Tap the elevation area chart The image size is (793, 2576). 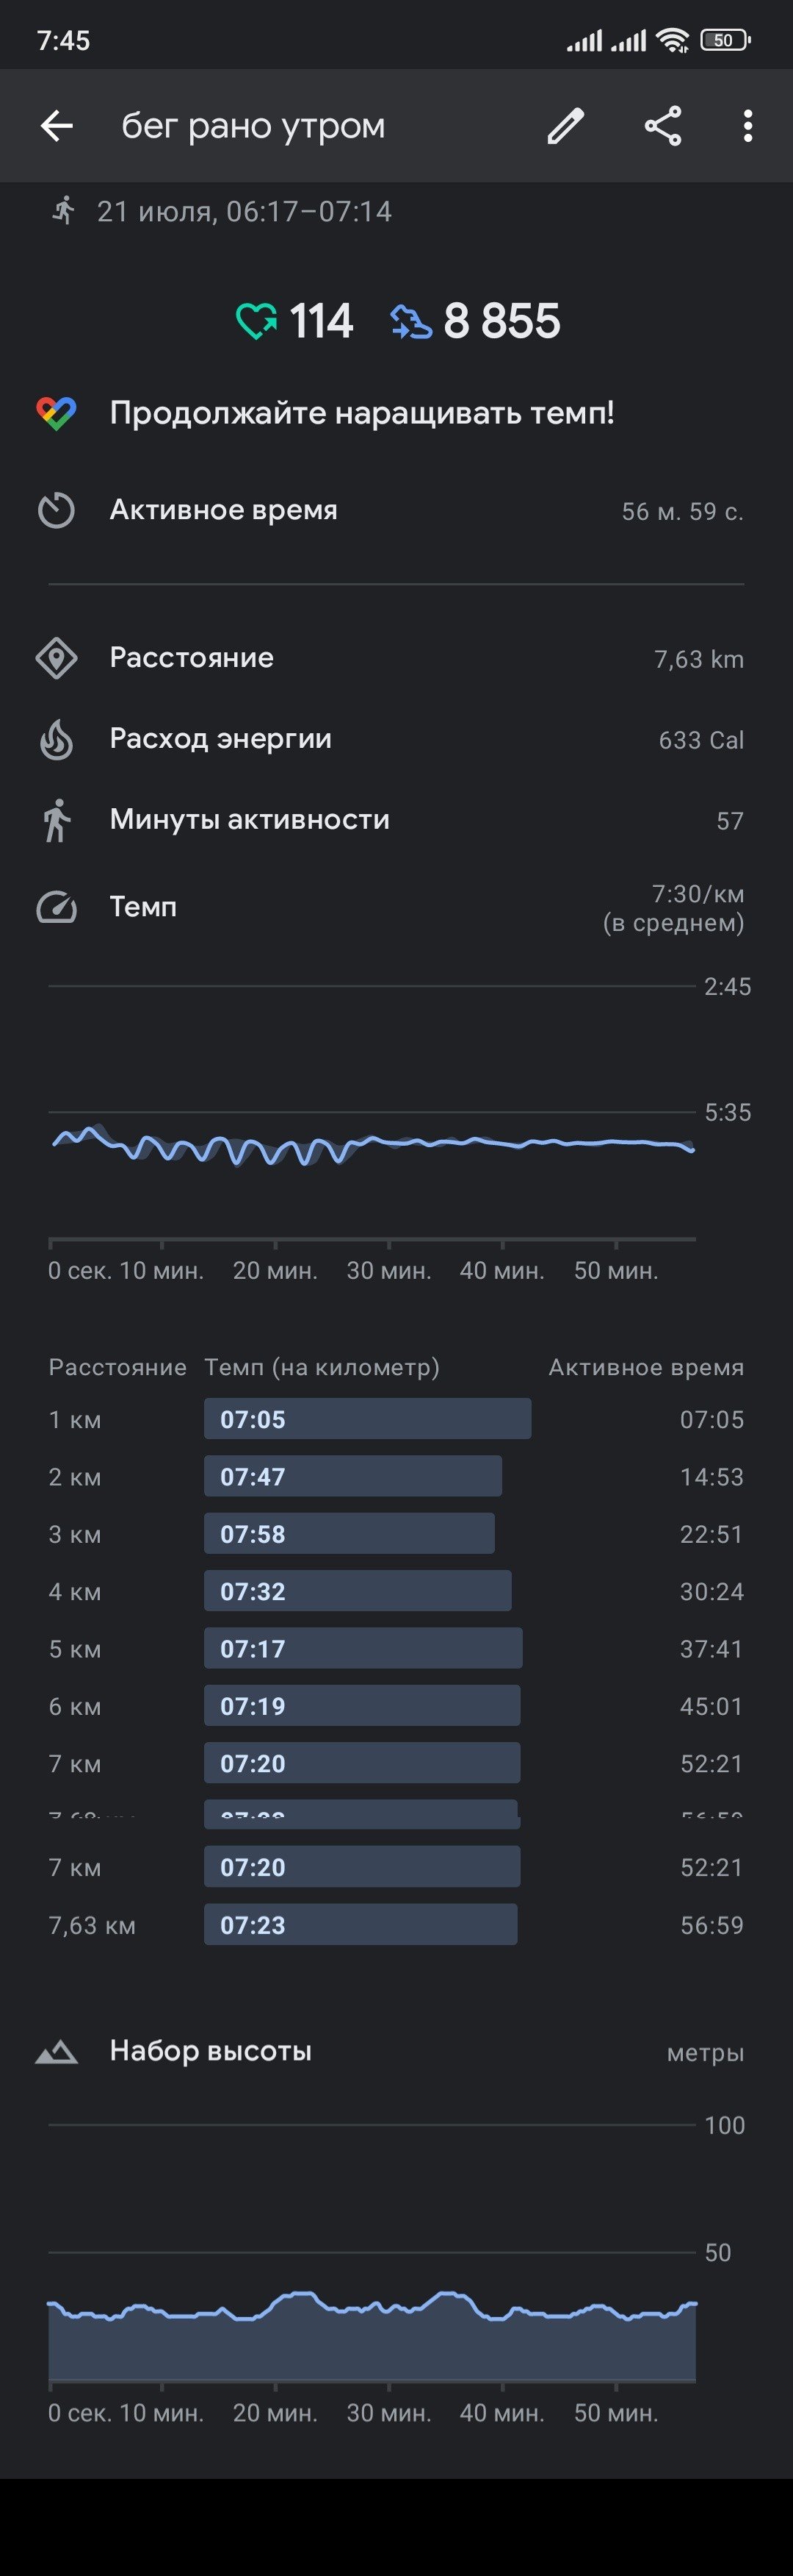[372, 2300]
